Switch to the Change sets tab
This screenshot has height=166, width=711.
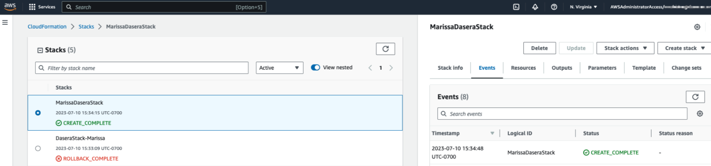pyautogui.click(x=687, y=68)
